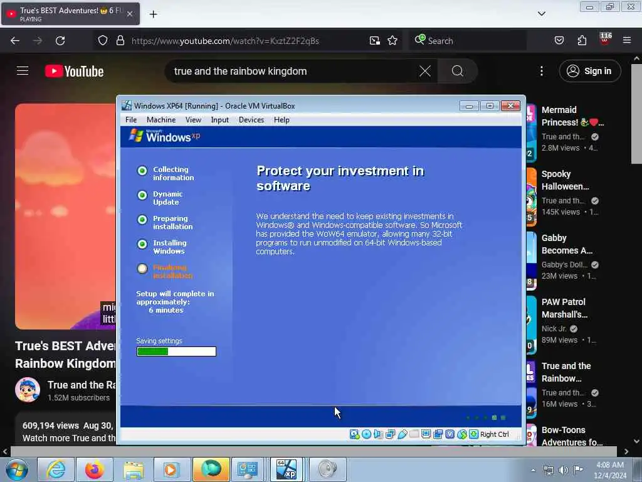Click the YouTube Sign in button

tap(589, 71)
